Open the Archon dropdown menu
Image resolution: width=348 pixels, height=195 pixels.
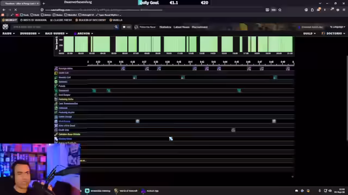point(83,34)
